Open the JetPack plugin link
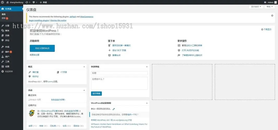The height and width of the screenshot is (130, 278). 73,17
